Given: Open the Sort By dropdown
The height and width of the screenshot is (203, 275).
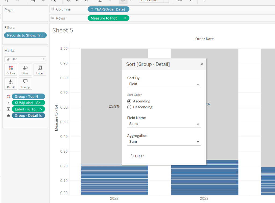Looking at the screenshot, I should pyautogui.click(x=164, y=84).
